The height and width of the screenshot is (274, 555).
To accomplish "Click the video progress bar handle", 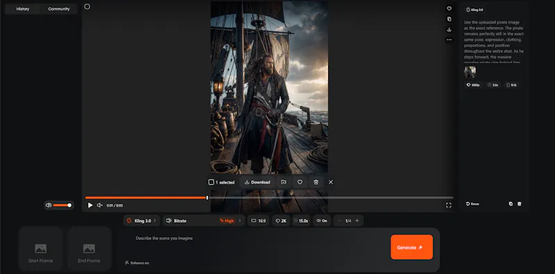I will point(207,198).
